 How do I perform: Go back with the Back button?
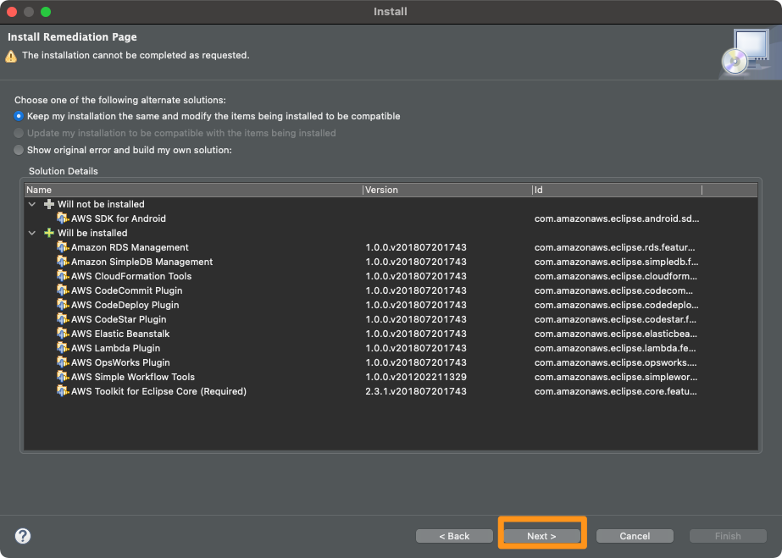(x=454, y=536)
